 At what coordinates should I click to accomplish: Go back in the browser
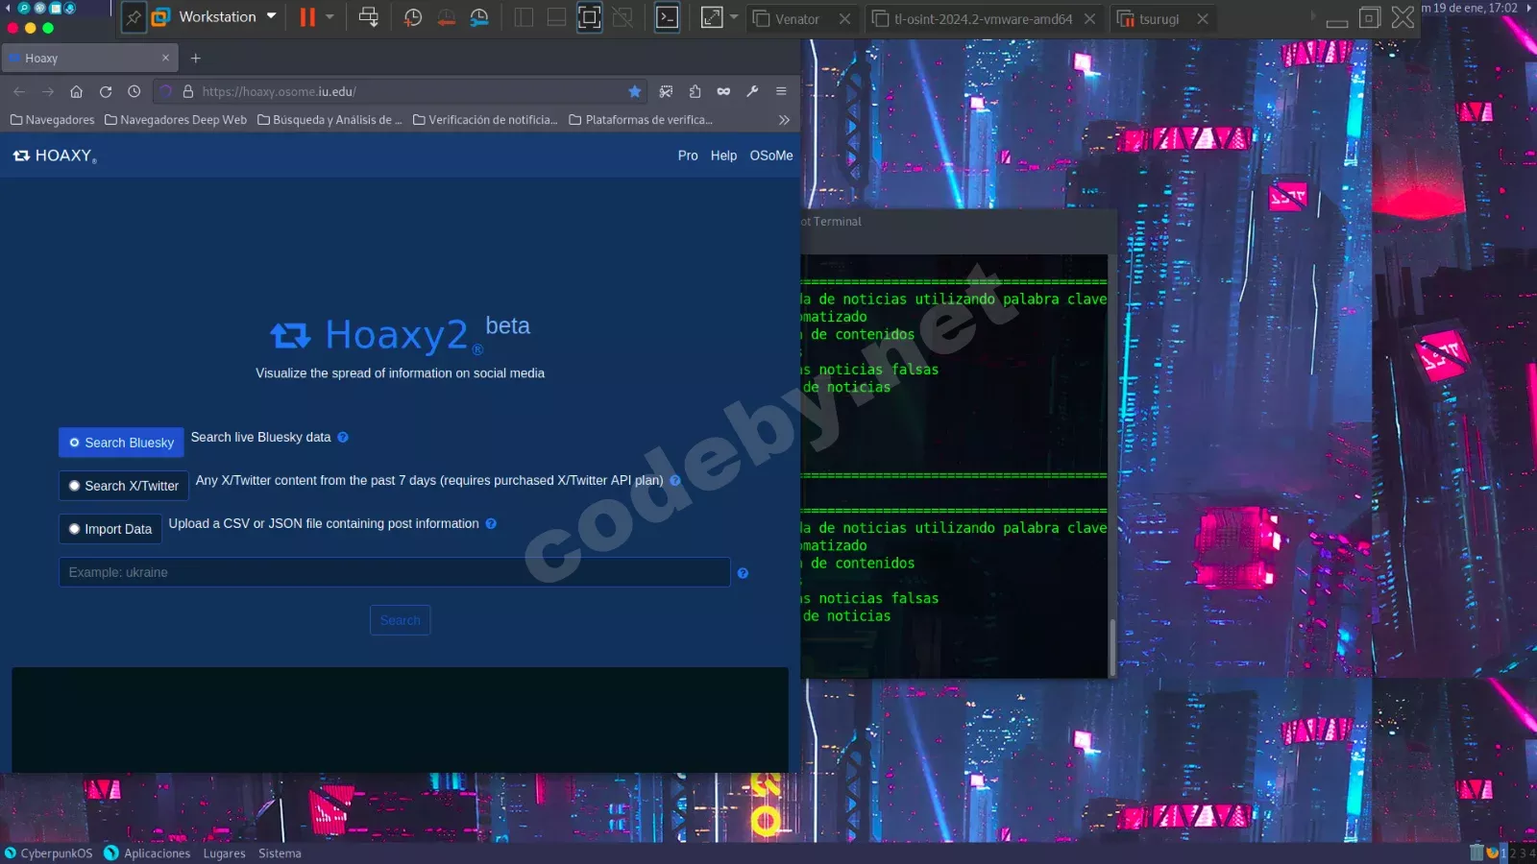coord(19,91)
